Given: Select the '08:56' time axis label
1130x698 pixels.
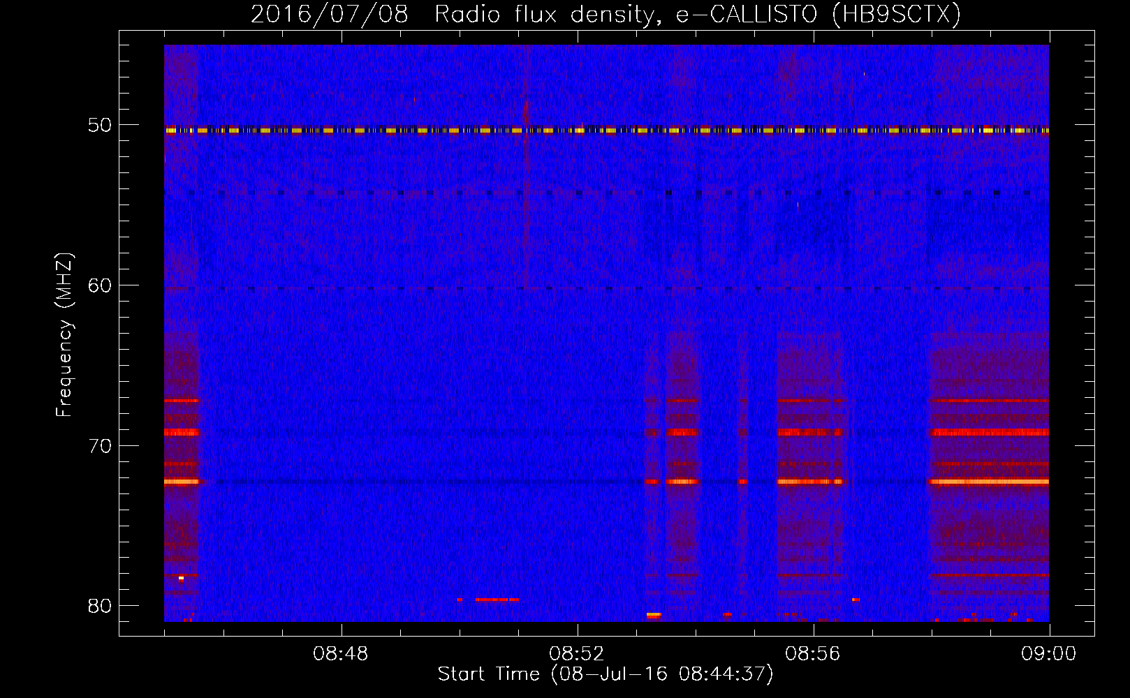Looking at the screenshot, I should 813,654.
